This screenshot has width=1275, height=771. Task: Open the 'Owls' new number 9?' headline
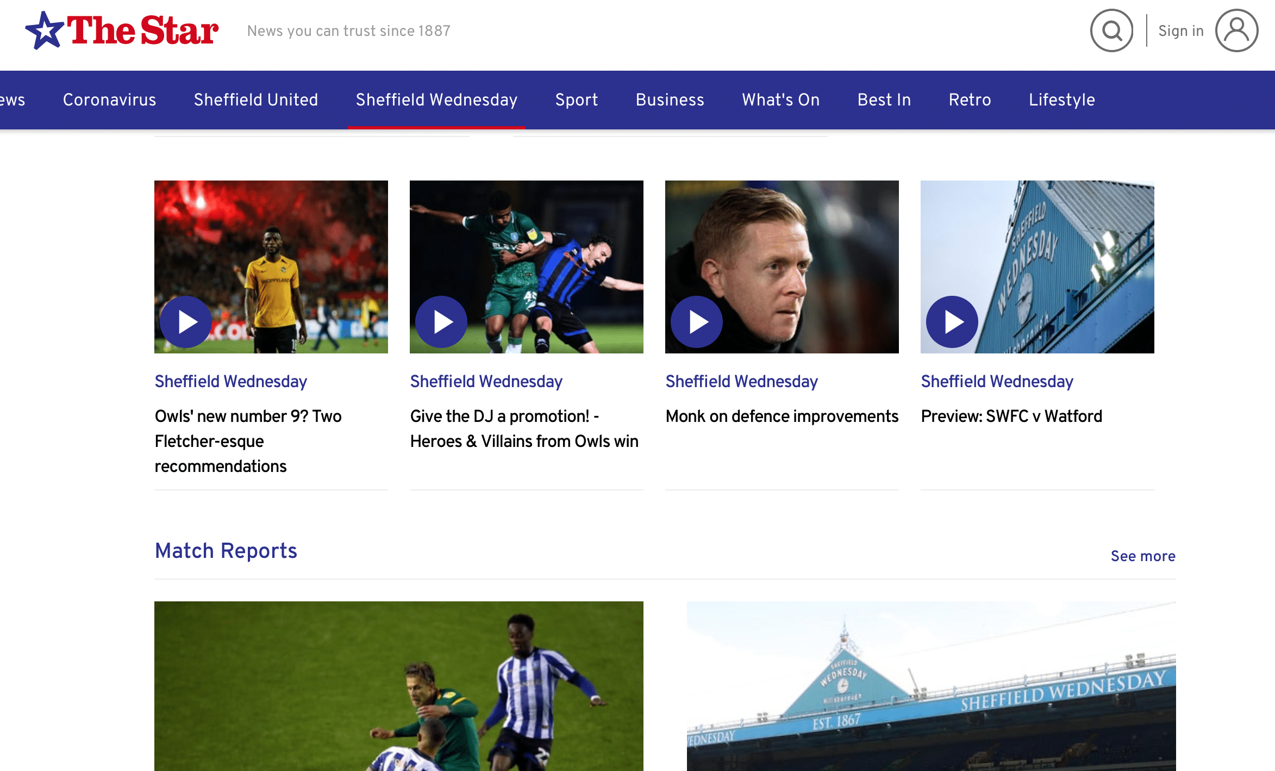tap(248, 441)
